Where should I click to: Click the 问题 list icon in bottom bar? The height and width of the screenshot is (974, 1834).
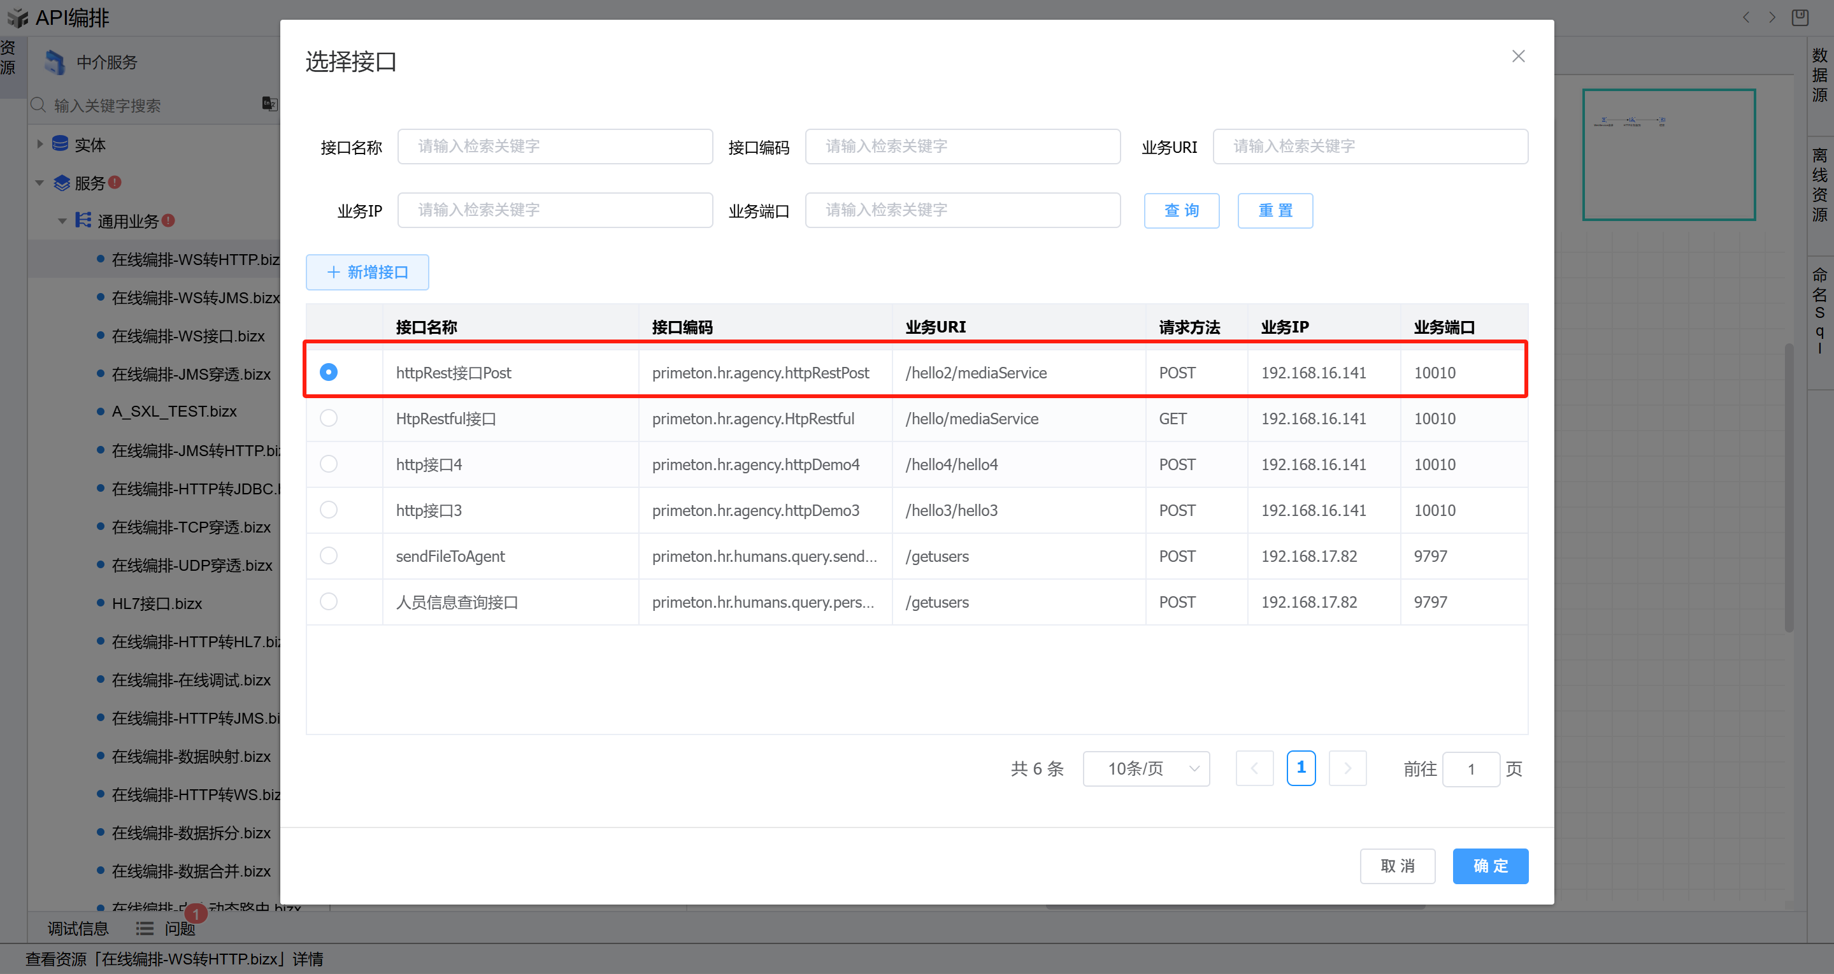click(145, 928)
